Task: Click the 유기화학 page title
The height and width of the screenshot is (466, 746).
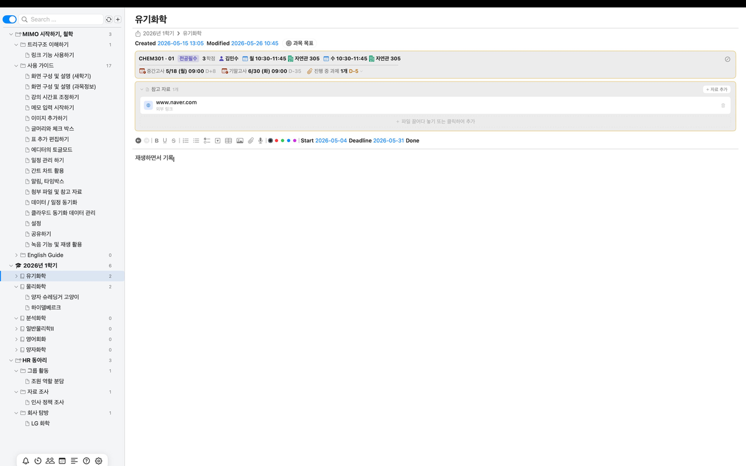Action: pyautogui.click(x=151, y=19)
